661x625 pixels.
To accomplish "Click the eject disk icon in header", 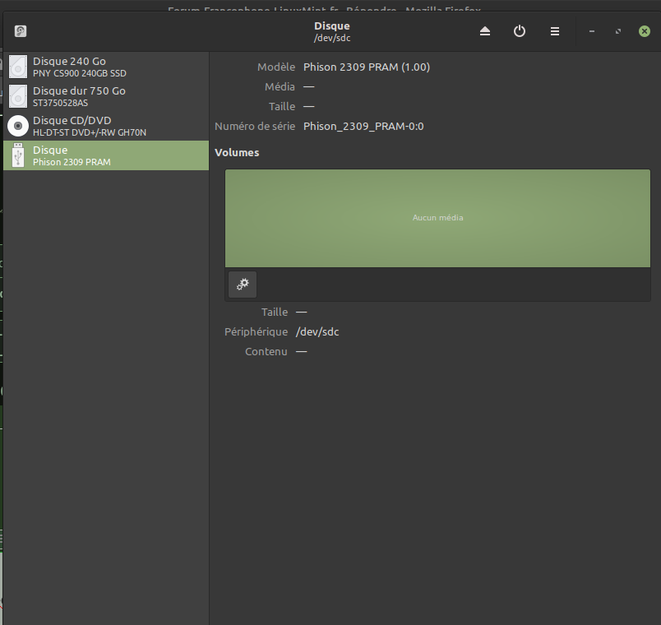I will [485, 31].
